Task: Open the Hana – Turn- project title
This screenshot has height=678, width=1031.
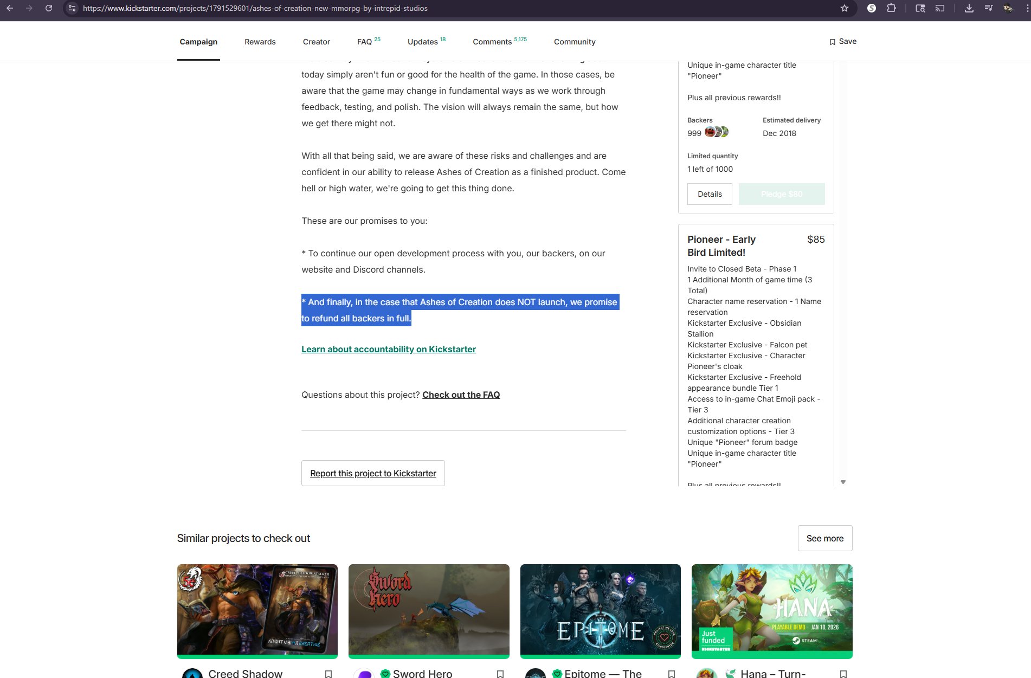Action: (x=773, y=674)
